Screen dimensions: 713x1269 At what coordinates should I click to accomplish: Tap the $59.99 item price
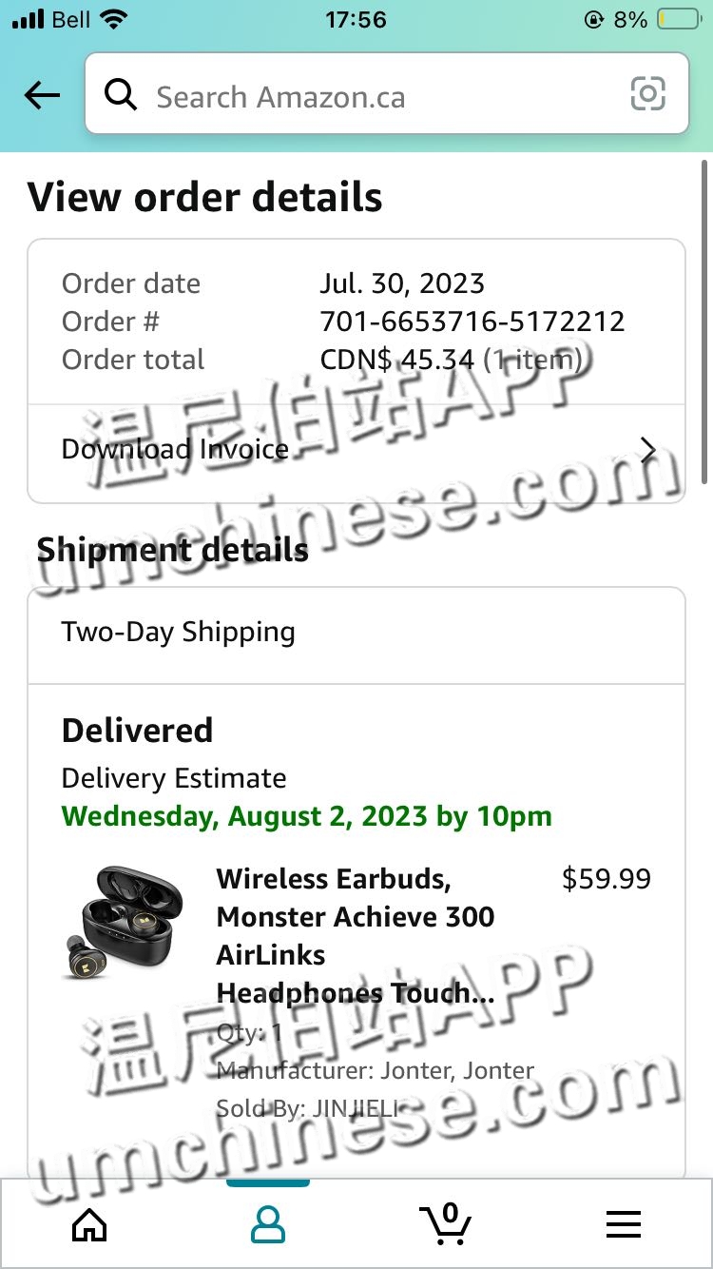coord(607,879)
